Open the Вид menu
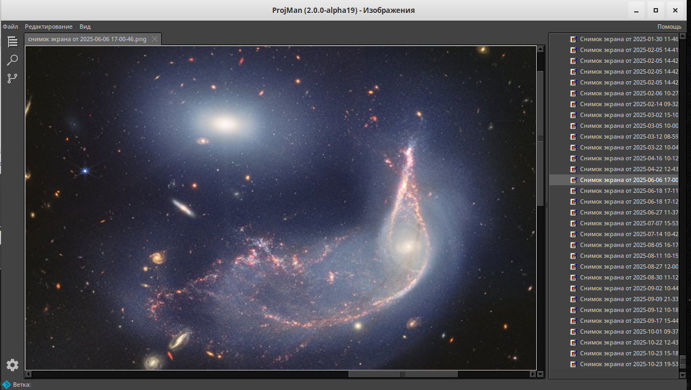 84,26
